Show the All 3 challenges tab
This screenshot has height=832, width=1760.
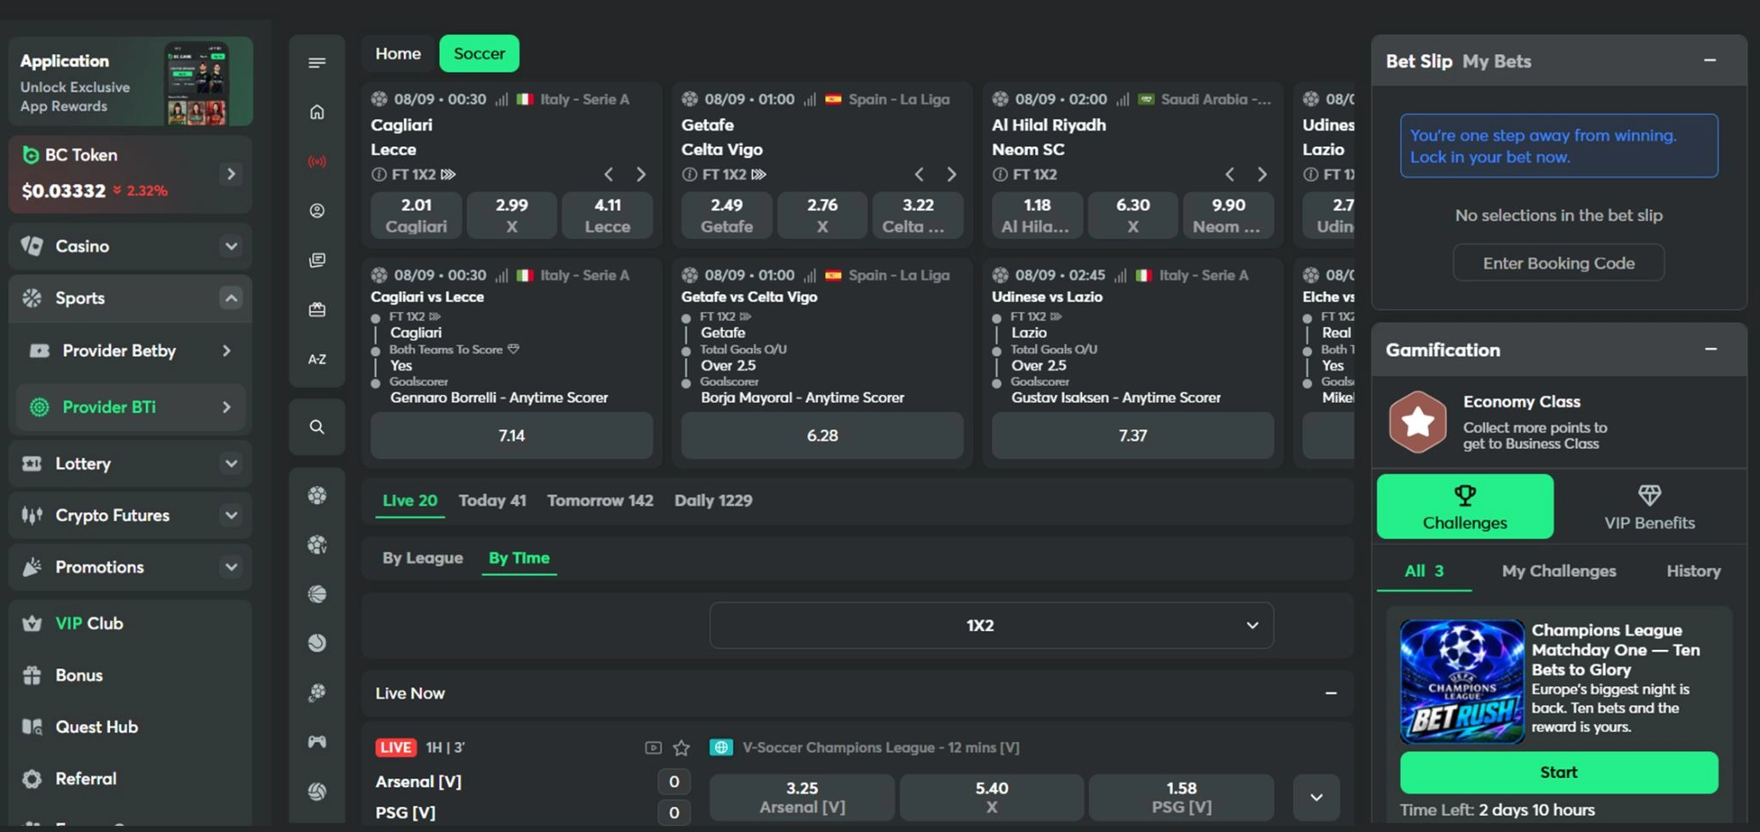[1424, 571]
